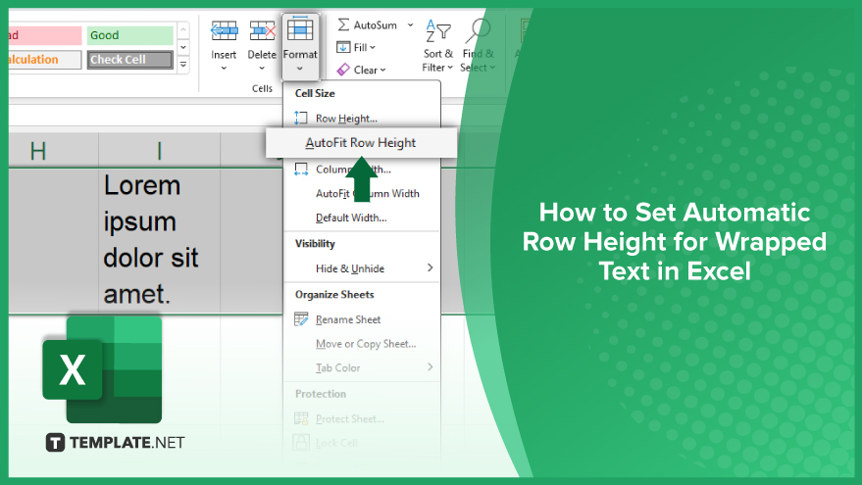Expand the Fill dropdown chevron
The width and height of the screenshot is (862, 485).
[373, 48]
